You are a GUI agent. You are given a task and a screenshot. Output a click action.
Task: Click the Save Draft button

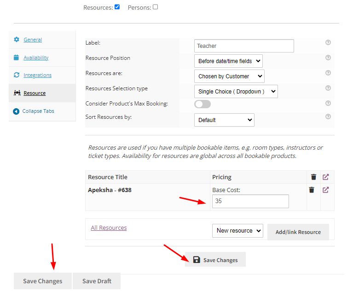click(x=97, y=281)
